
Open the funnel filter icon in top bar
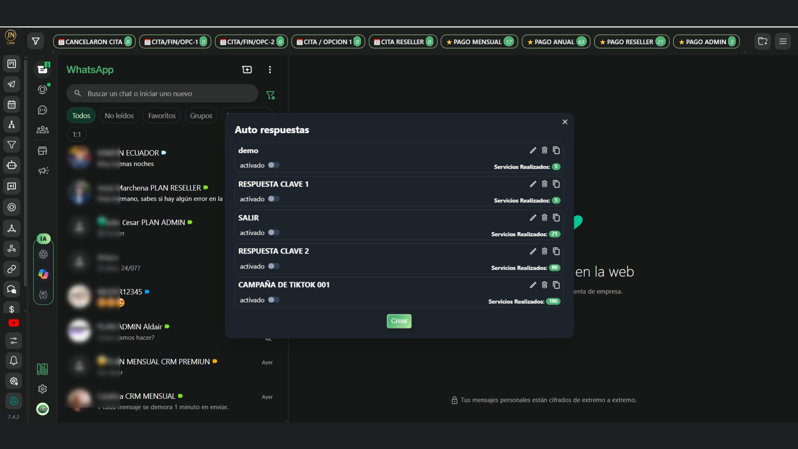pos(36,41)
